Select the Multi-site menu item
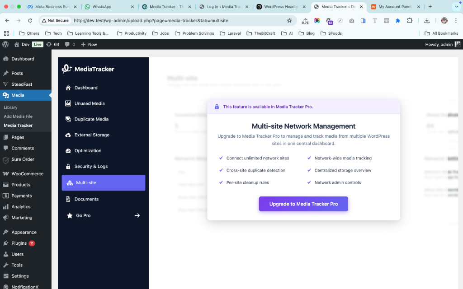 point(104,182)
